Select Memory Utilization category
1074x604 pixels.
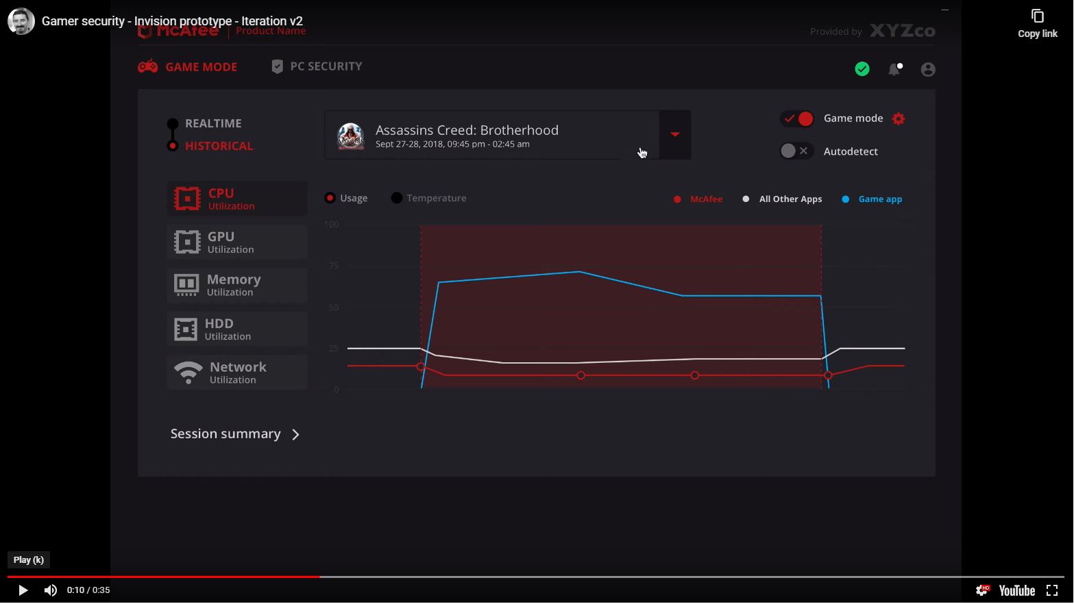click(x=237, y=286)
